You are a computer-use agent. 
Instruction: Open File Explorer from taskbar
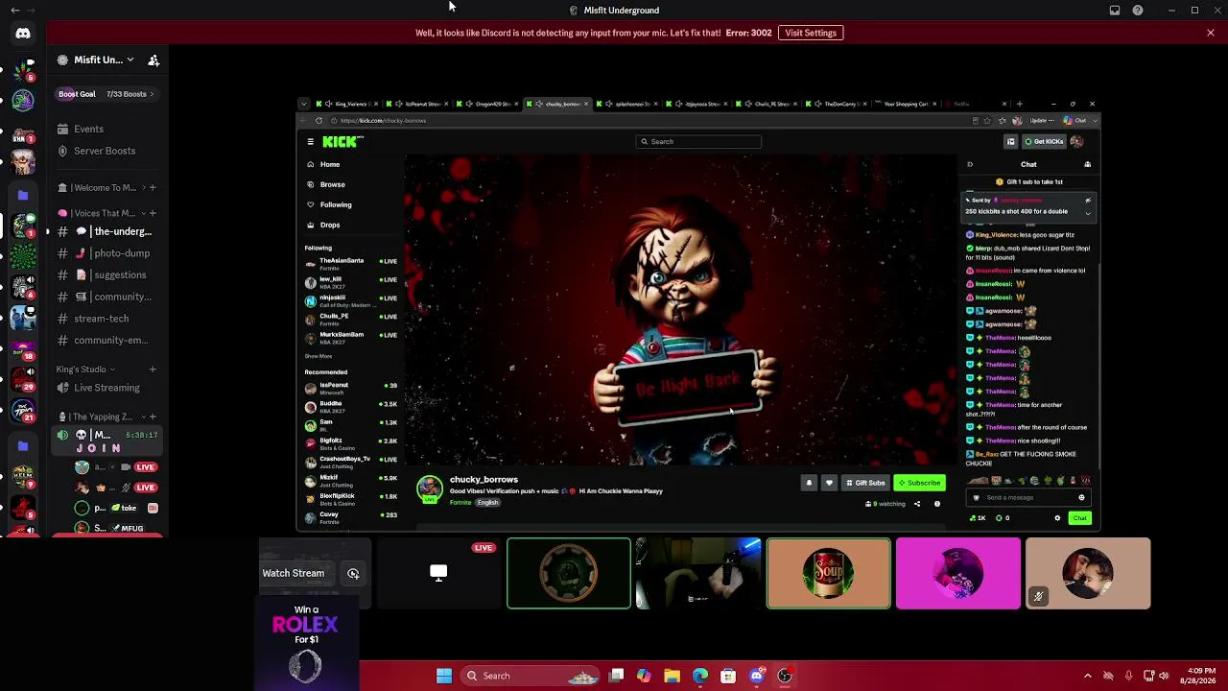[x=672, y=676]
